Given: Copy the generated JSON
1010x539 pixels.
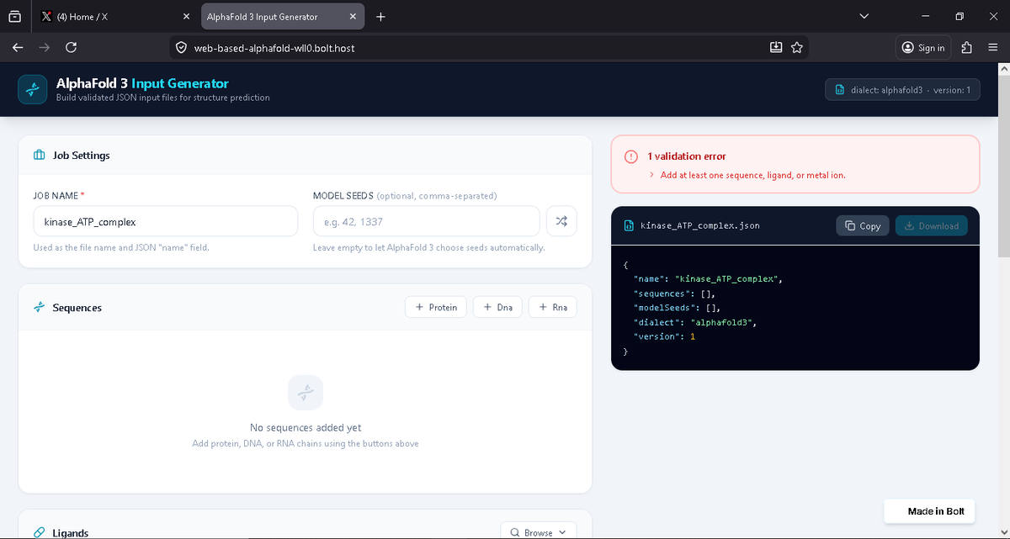Looking at the screenshot, I should (x=863, y=225).
